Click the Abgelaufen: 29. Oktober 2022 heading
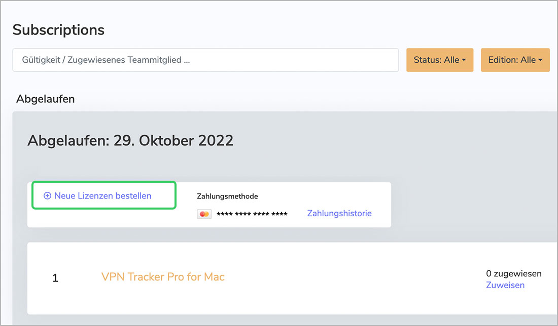This screenshot has height=326, width=558. point(130,140)
